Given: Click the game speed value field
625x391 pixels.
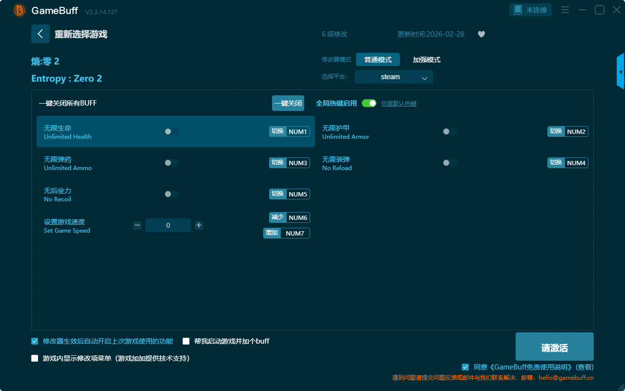Looking at the screenshot, I should coord(168,225).
